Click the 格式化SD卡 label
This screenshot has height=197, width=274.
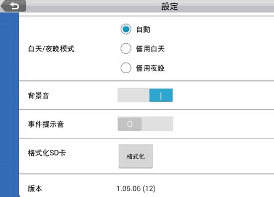point(47,153)
